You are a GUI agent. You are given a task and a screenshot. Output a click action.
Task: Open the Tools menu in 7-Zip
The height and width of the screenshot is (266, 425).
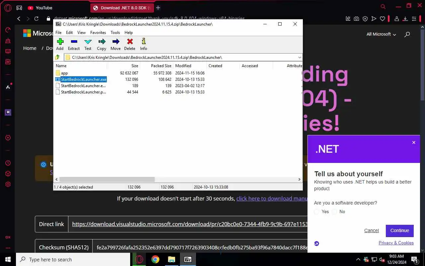click(115, 33)
